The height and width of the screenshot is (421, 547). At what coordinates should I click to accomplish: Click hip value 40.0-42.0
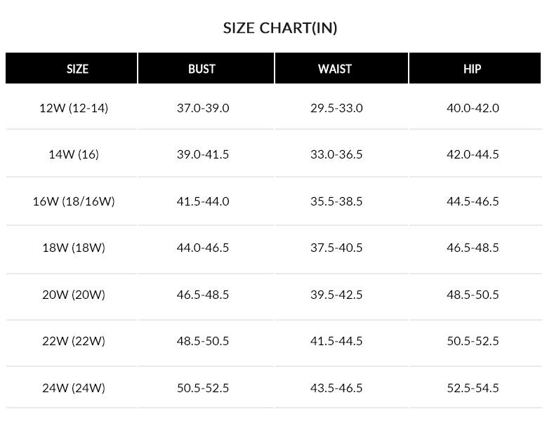pyautogui.click(x=473, y=108)
